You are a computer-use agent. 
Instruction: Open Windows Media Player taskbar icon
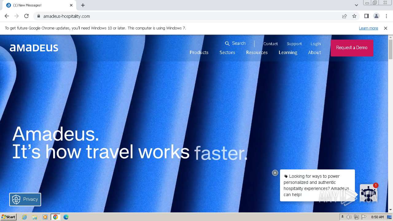pos(45,217)
